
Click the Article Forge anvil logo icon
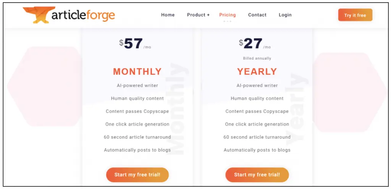pos(36,15)
